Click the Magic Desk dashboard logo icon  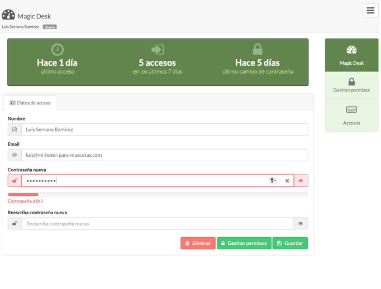click(8, 15)
